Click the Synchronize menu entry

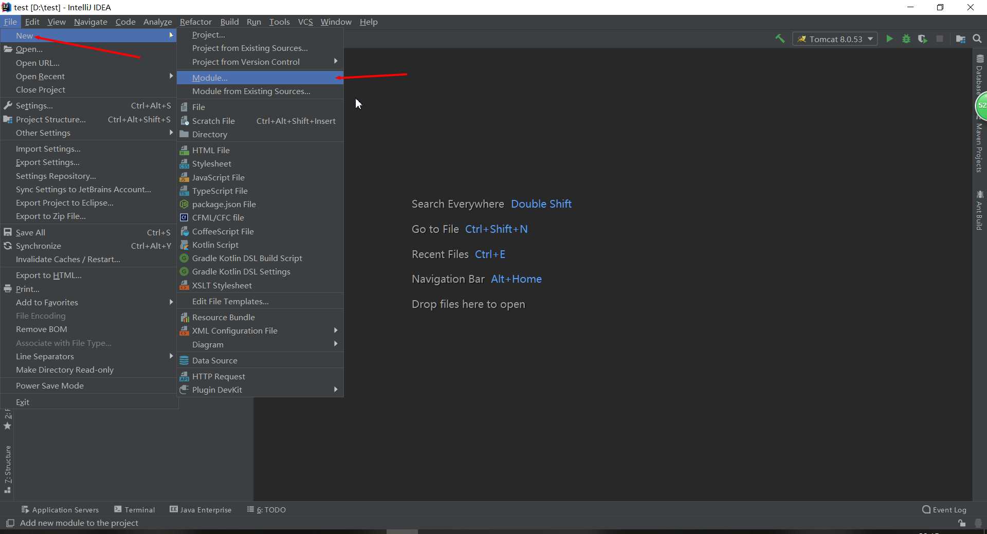(x=89, y=246)
